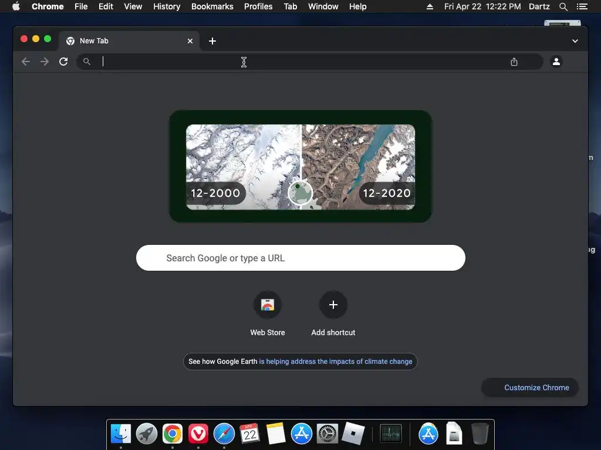Open Safari from the Dock
This screenshot has width=601, height=450.
tap(224, 434)
